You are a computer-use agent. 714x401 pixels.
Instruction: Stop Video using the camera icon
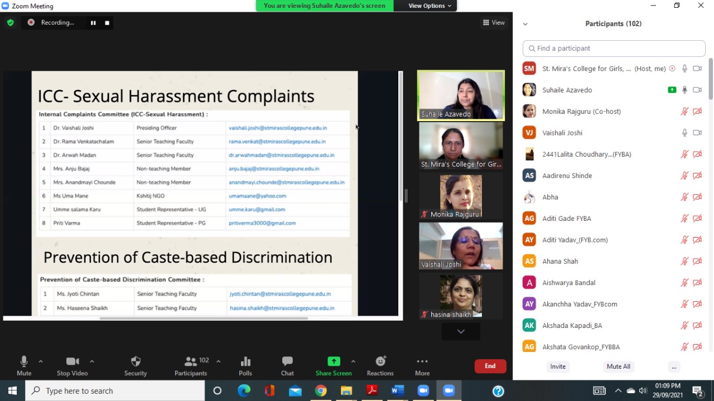coord(71,361)
